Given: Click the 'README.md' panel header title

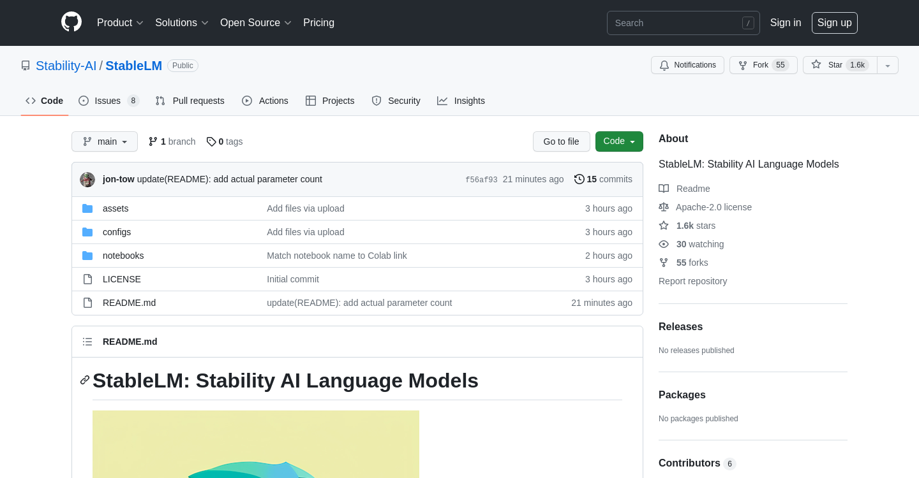Looking at the screenshot, I should 130,342.
